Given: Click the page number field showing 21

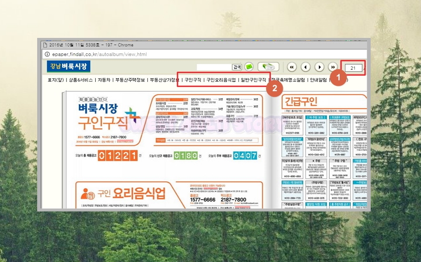Looking at the screenshot, I should 353,68.
